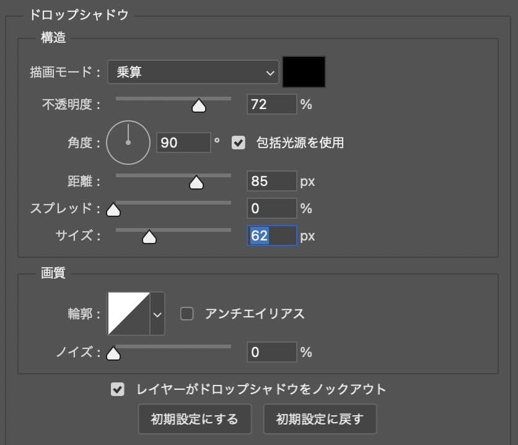518x445 pixels.
Task: Click the 距離 slider handle
Action: pyautogui.click(x=196, y=183)
